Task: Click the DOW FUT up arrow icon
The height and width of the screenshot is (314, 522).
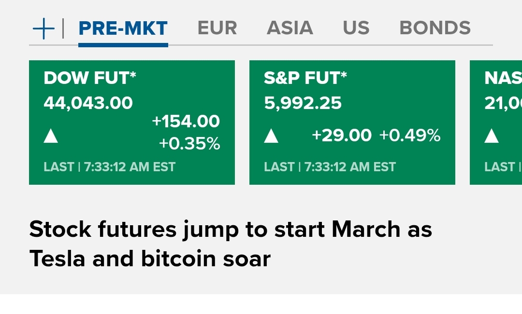Action: pyautogui.click(x=51, y=136)
